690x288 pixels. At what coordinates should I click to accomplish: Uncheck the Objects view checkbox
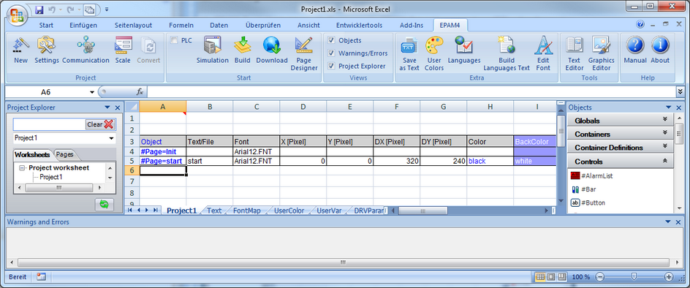click(331, 40)
